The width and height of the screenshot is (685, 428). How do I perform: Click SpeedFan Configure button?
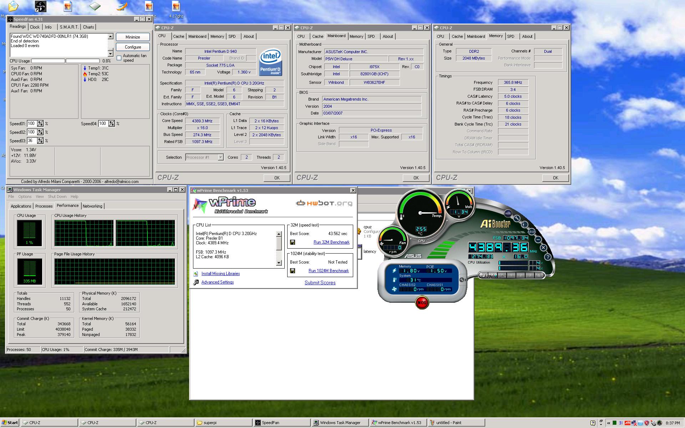coord(133,47)
